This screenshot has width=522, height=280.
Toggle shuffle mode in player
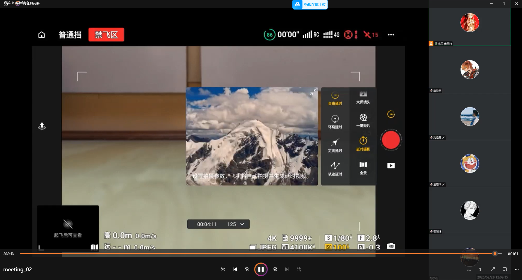pyautogui.click(x=223, y=269)
